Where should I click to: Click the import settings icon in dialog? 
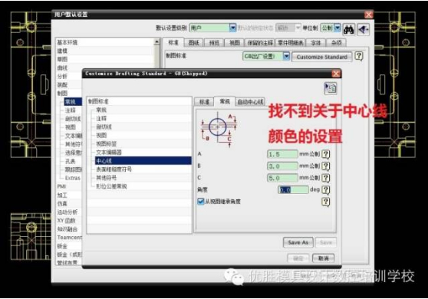pyautogui.click(x=331, y=88)
